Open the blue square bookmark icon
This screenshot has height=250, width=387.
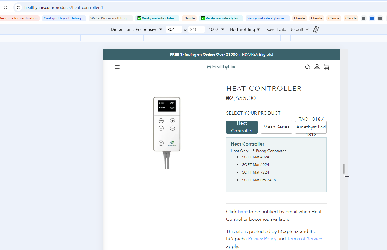pyautogui.click(x=372, y=18)
